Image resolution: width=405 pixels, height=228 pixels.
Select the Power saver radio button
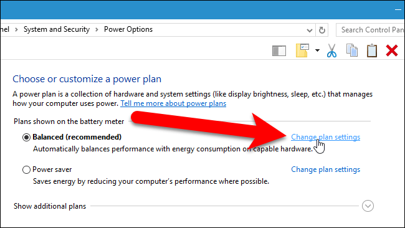(x=26, y=169)
